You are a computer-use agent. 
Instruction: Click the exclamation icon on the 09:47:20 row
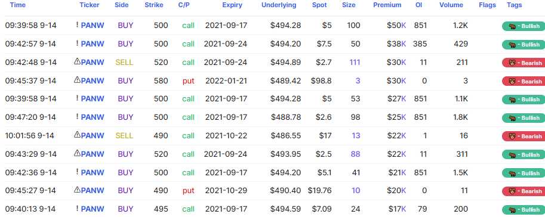77,117
